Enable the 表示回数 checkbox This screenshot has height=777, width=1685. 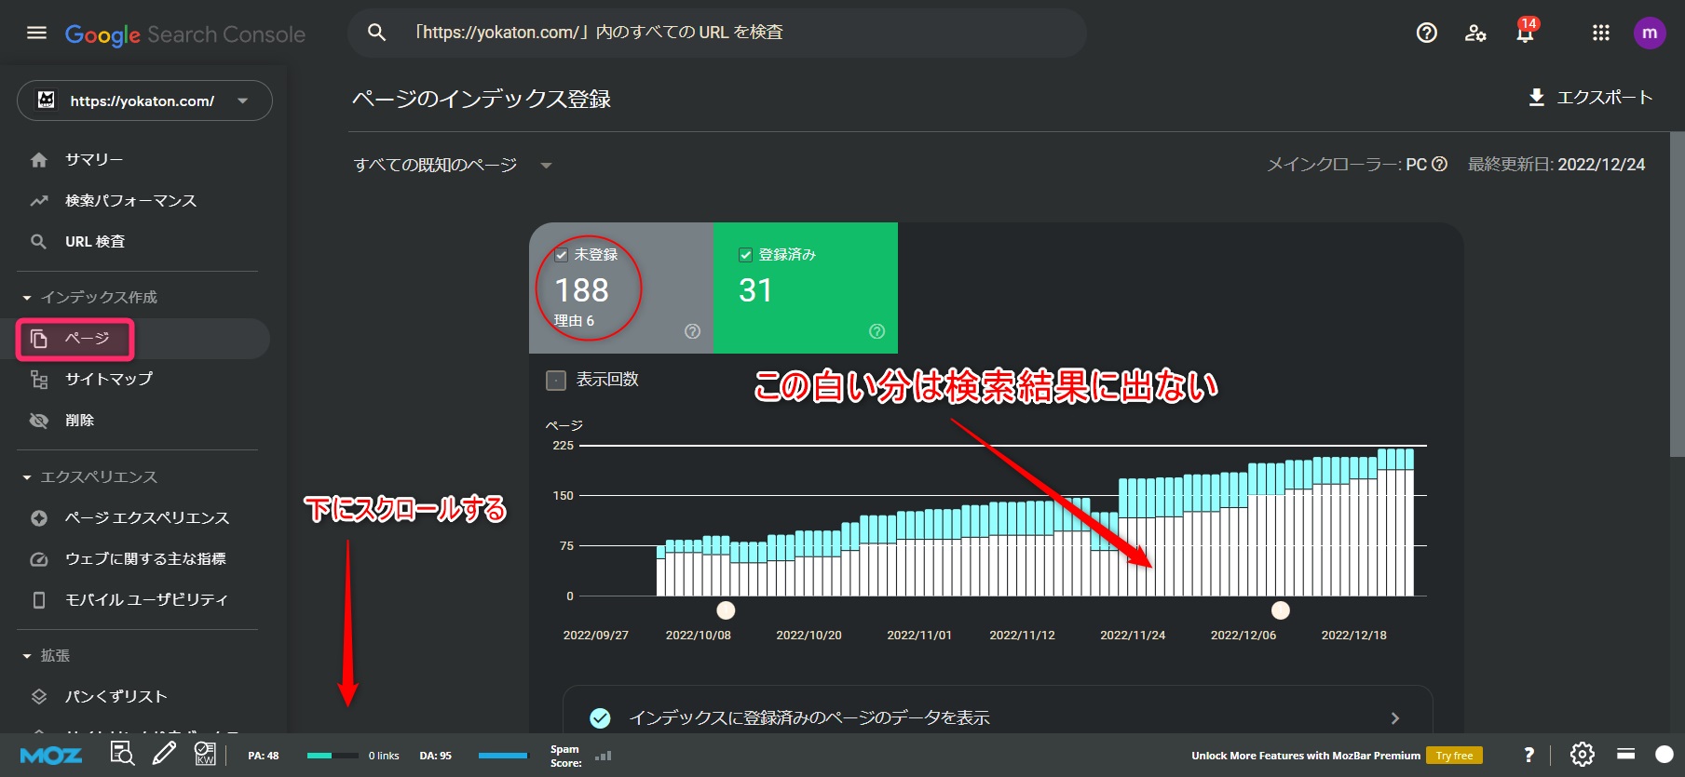[556, 380]
